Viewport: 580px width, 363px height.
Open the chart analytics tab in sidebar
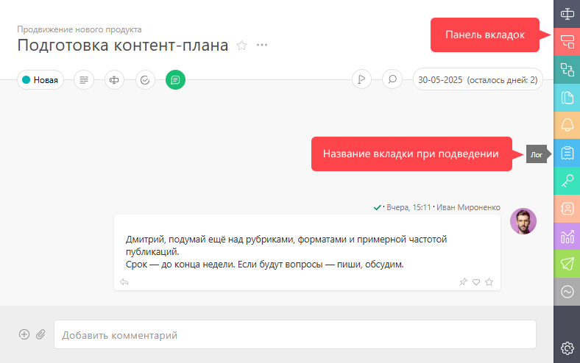(x=567, y=236)
